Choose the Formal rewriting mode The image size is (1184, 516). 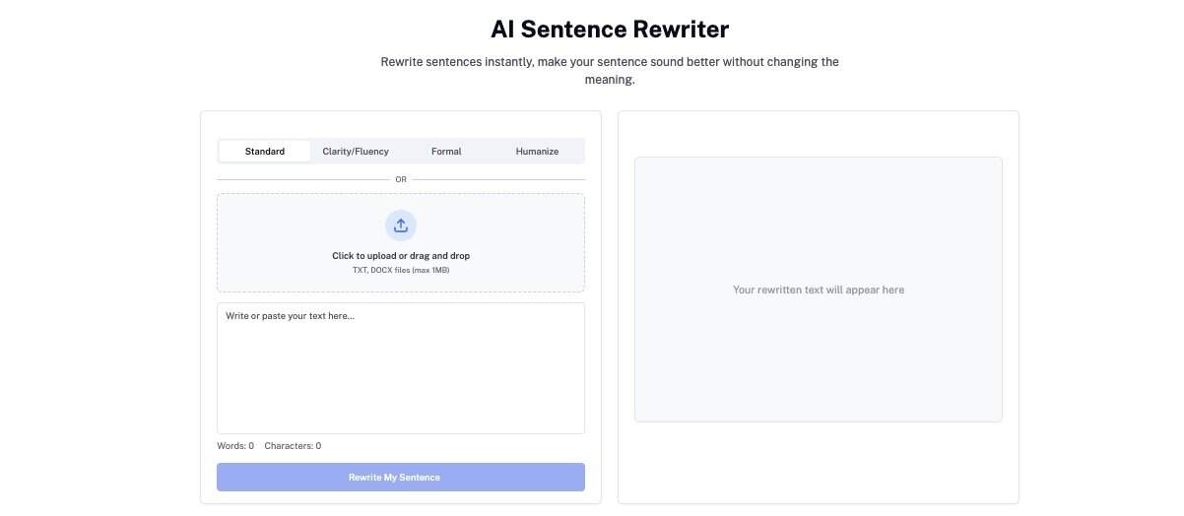446,152
